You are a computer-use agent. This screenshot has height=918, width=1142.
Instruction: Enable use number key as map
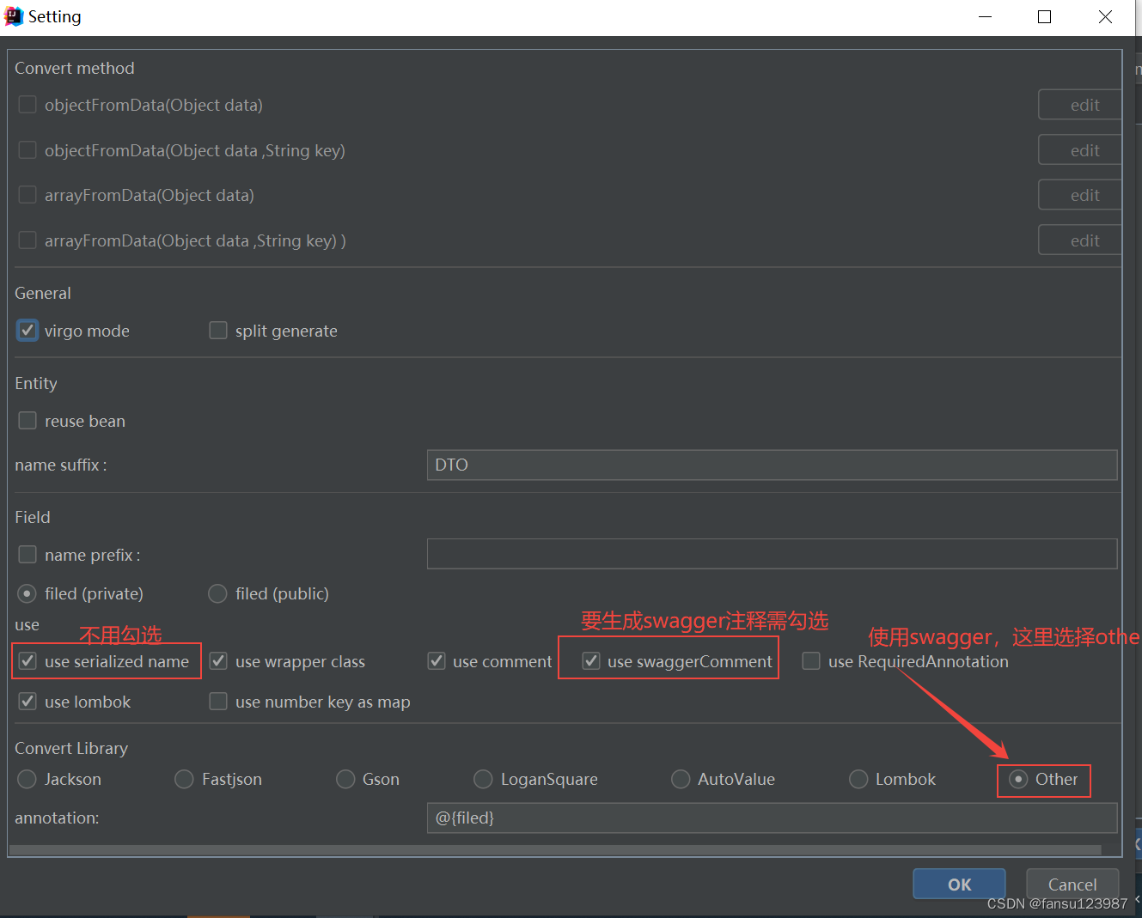[218, 702]
